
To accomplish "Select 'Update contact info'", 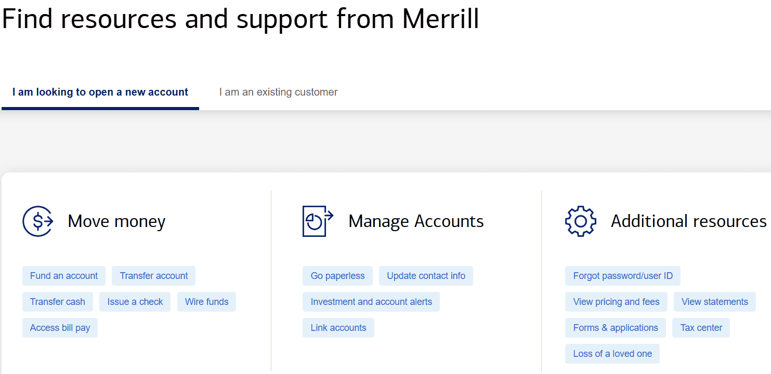I will pos(426,276).
